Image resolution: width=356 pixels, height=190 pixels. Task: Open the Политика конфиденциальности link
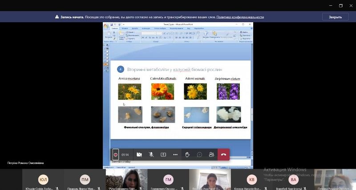pyautogui.click(x=240, y=17)
